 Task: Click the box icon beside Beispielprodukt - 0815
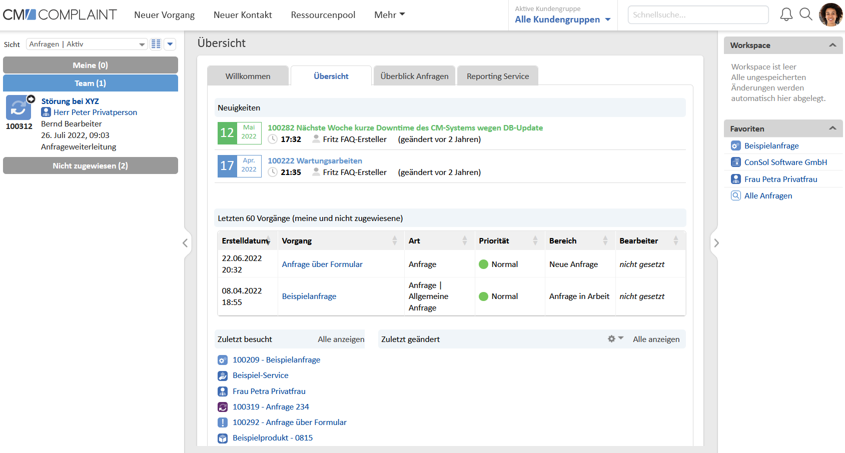click(x=223, y=438)
